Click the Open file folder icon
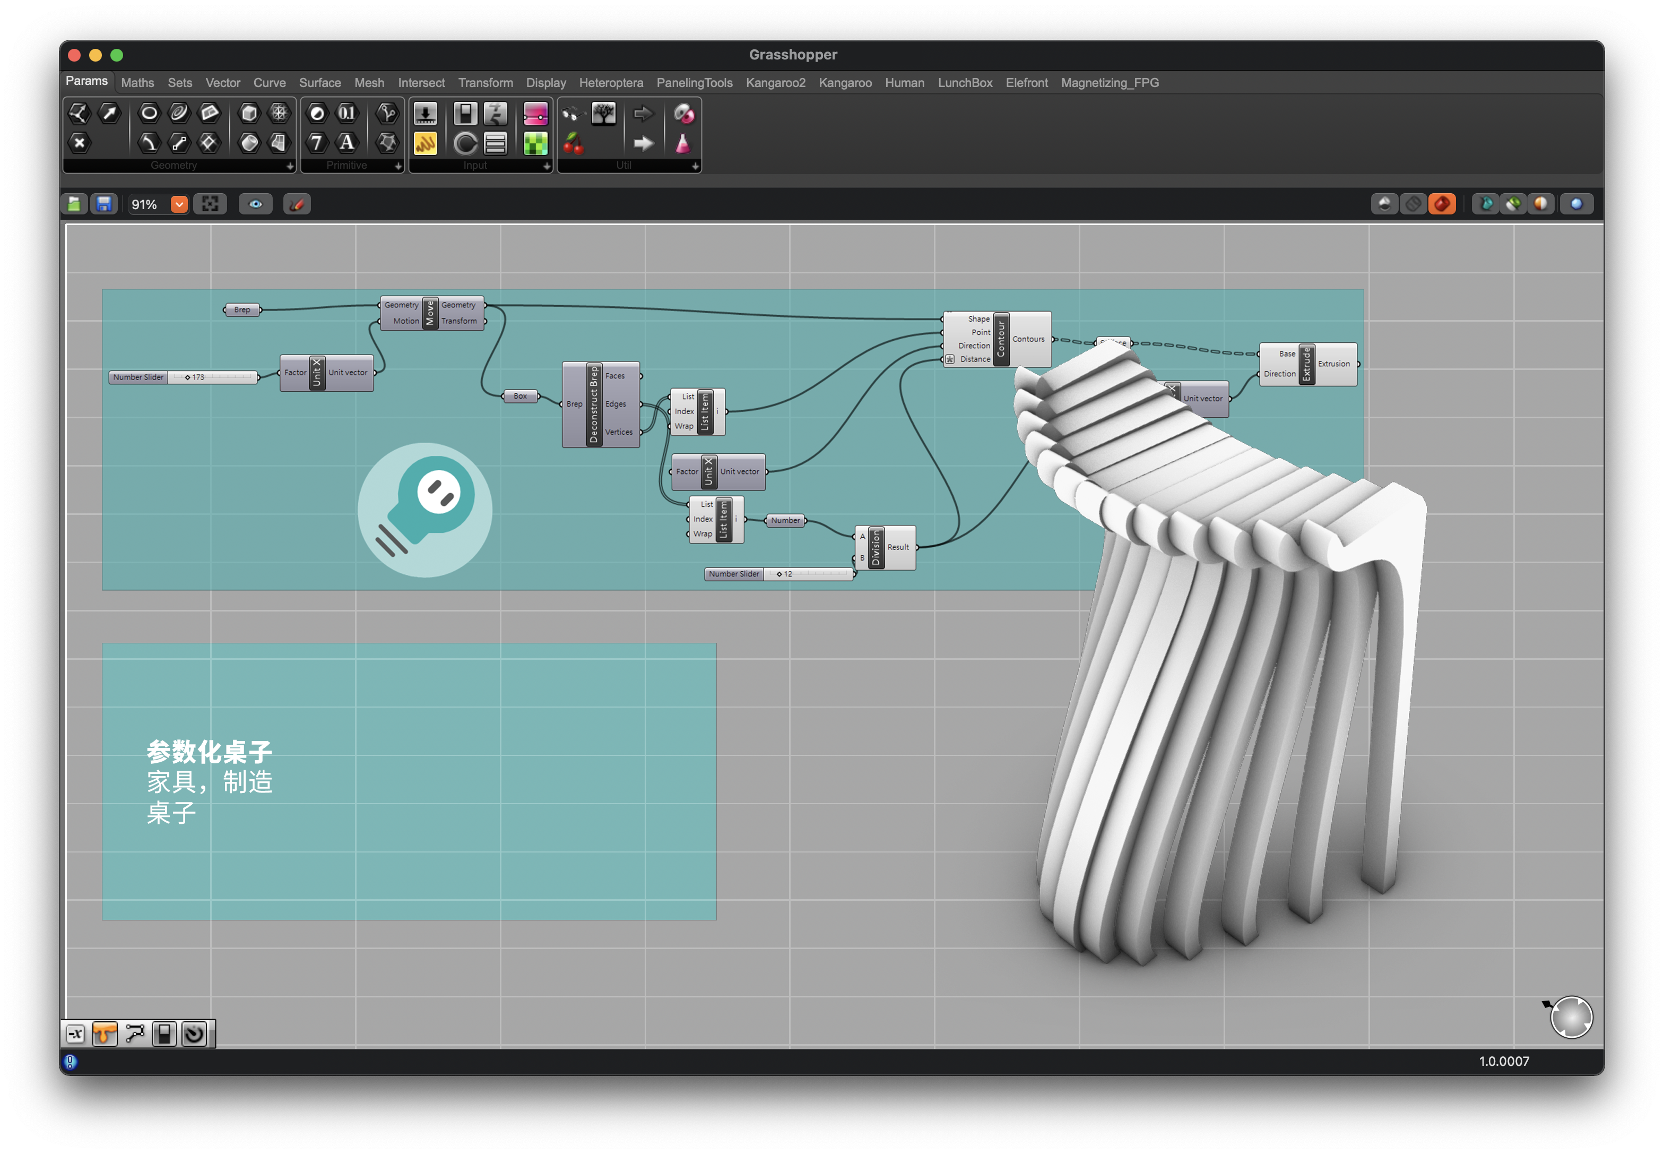The width and height of the screenshot is (1664, 1154). [74, 204]
